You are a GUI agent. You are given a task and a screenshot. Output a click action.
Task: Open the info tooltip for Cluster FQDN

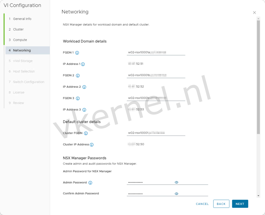pyautogui.click(x=86, y=133)
